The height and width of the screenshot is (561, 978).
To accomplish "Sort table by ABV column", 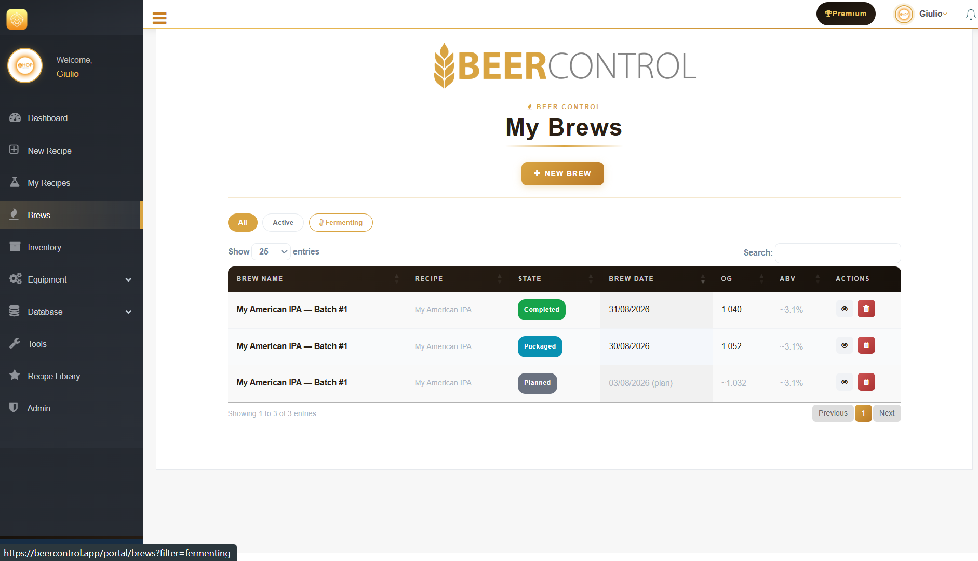I will 799,279.
